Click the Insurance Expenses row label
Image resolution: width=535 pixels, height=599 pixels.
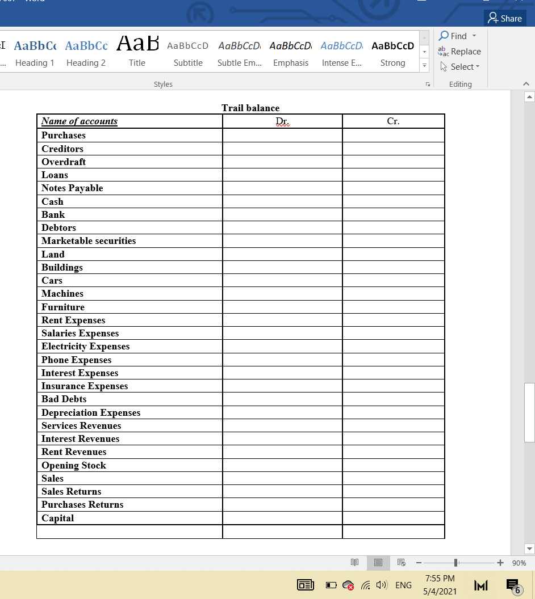click(x=85, y=386)
